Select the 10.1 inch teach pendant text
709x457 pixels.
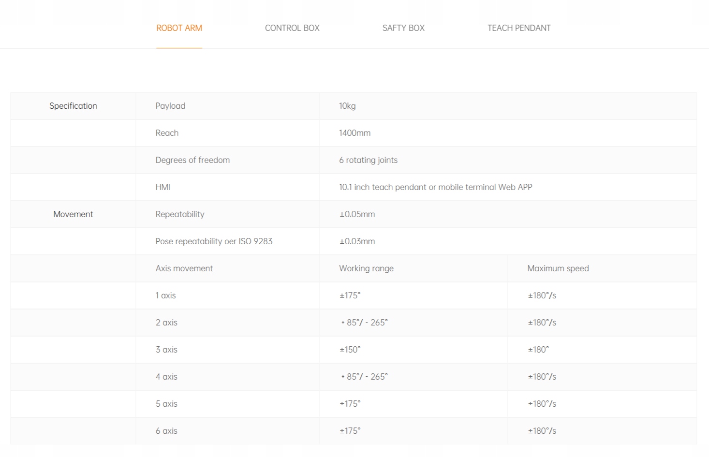point(435,187)
